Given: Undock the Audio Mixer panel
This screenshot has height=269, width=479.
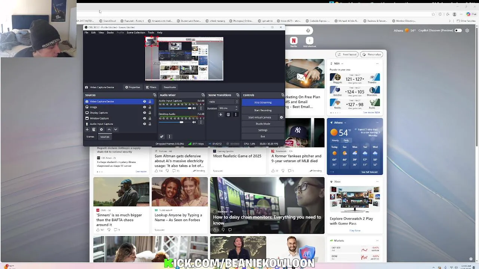Looking at the screenshot, I should 203,95.
